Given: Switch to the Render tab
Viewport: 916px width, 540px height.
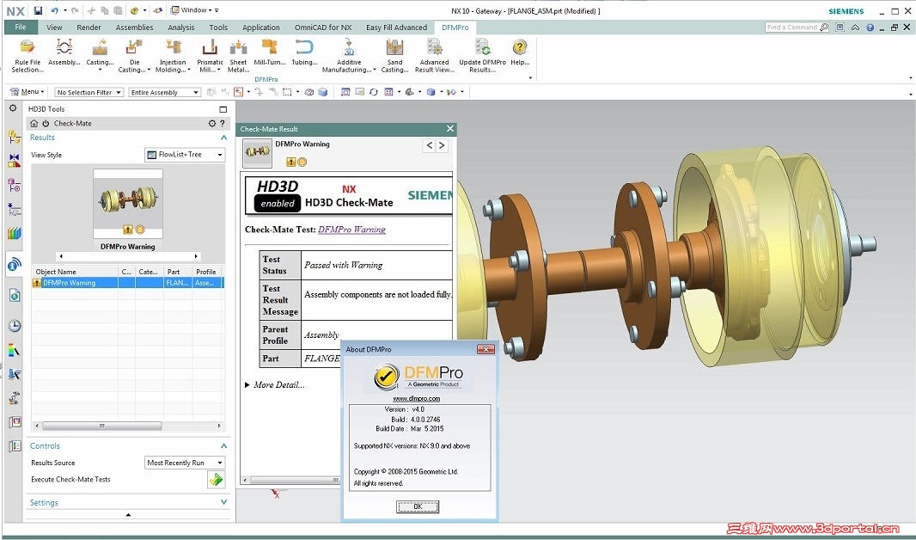Looking at the screenshot, I should [x=89, y=27].
